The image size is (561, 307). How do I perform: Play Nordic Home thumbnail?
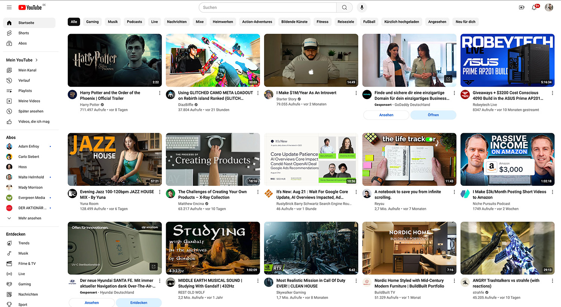(409, 248)
